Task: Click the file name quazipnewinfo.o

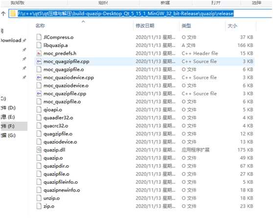Action: (62, 190)
